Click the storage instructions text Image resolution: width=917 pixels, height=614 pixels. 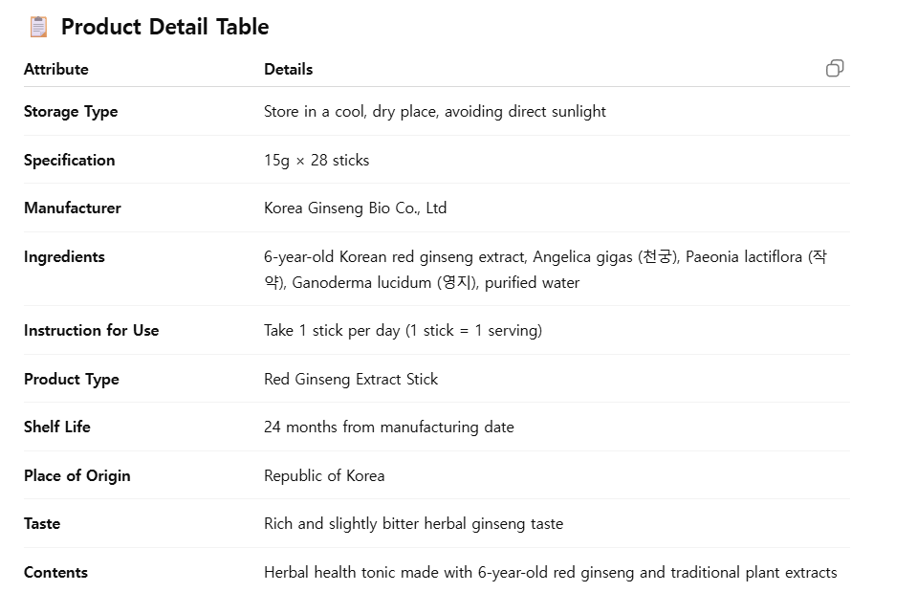[x=434, y=111]
